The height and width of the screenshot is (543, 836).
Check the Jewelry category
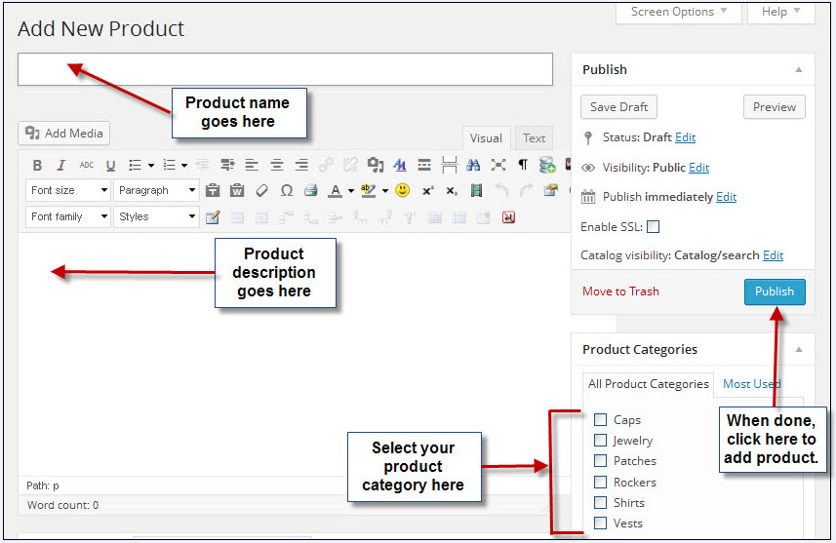600,441
